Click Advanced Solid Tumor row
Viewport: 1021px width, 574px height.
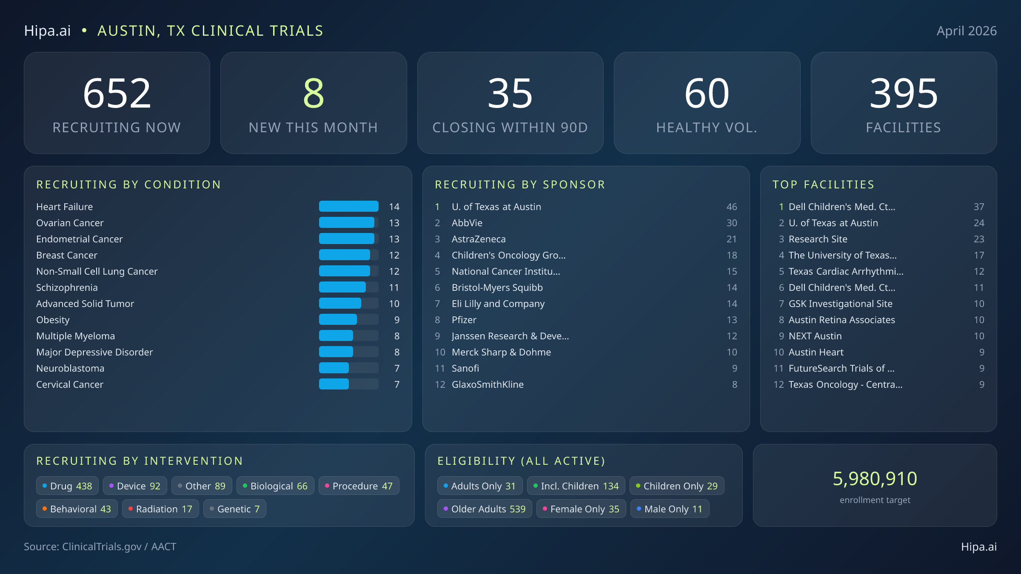(x=218, y=304)
